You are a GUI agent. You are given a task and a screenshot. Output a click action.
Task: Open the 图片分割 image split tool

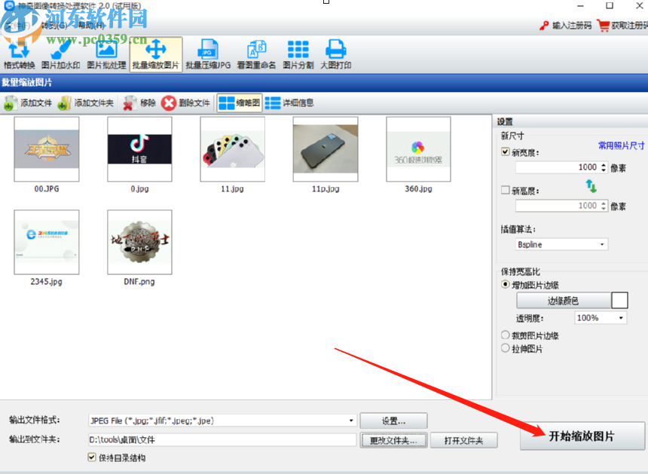point(298,54)
